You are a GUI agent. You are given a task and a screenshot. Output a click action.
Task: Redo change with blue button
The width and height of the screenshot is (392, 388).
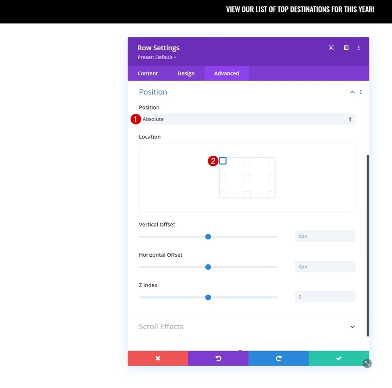coord(278,358)
